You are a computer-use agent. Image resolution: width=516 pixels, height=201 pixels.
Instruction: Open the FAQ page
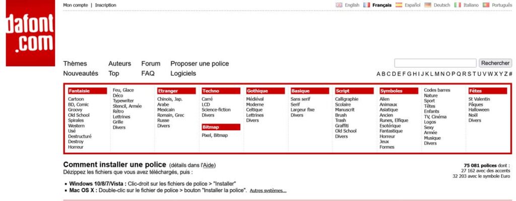click(148, 73)
